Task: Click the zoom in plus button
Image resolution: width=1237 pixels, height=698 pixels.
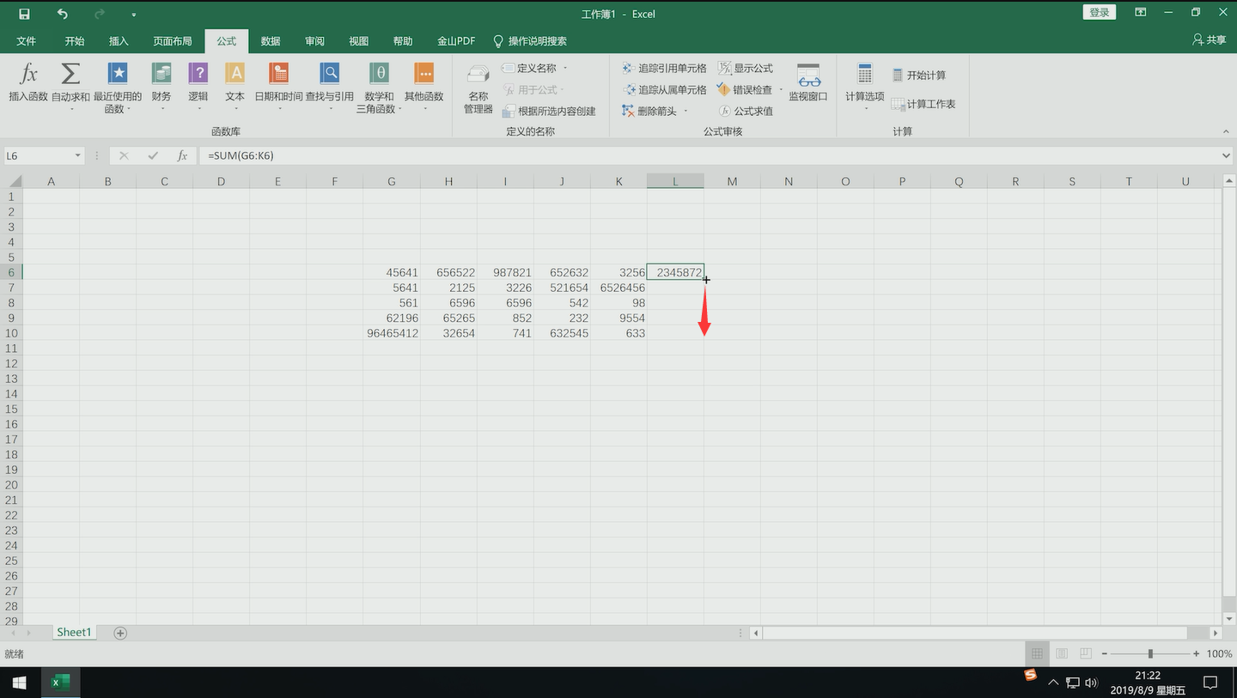Action: (1196, 654)
